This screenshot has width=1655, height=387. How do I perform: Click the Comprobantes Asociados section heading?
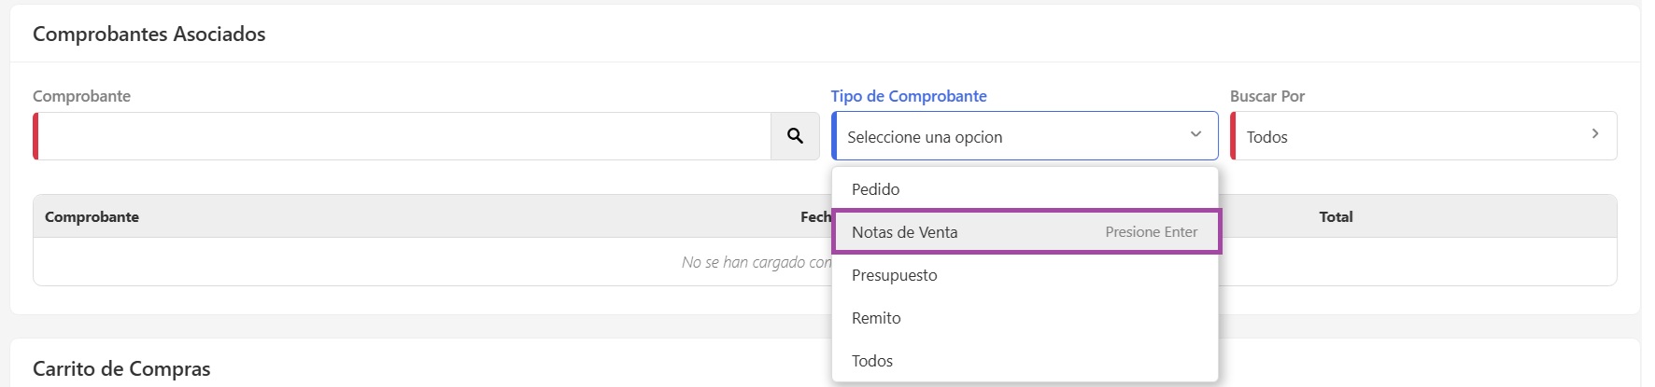(149, 35)
